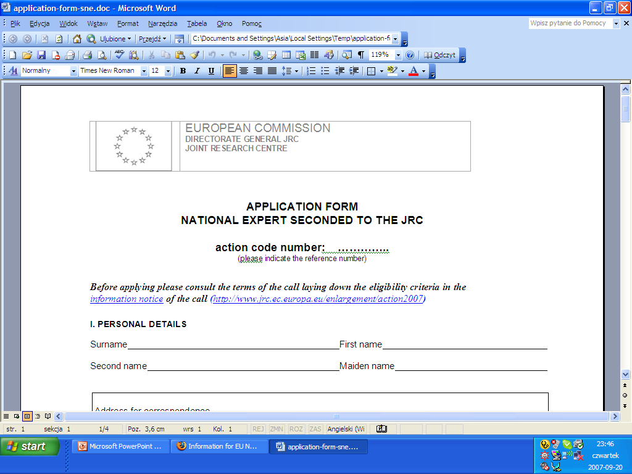Viewport: 632px width, 474px height.
Task: Apply the red font color
Action: (414, 71)
